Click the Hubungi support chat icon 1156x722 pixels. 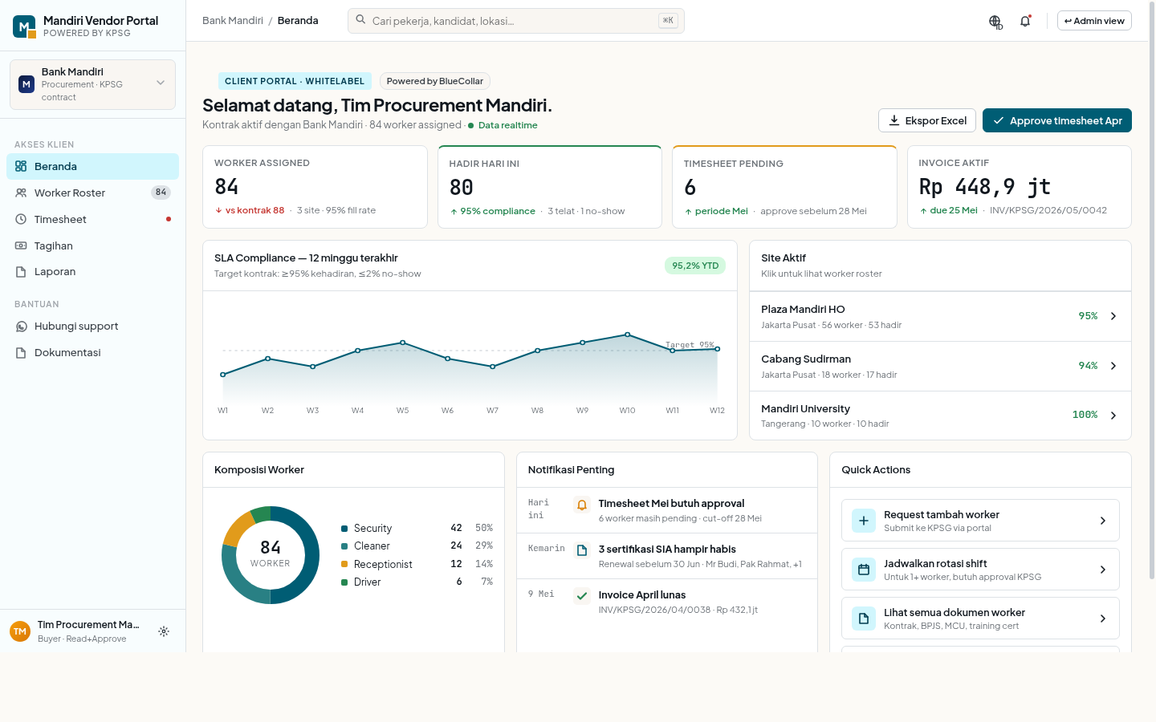22,327
